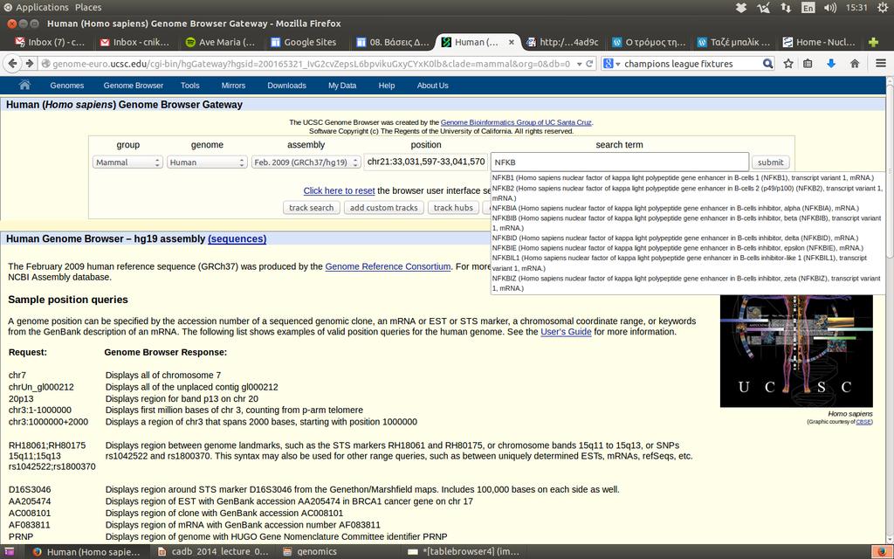Open the User's Guide link
894x559 pixels.
click(x=566, y=331)
